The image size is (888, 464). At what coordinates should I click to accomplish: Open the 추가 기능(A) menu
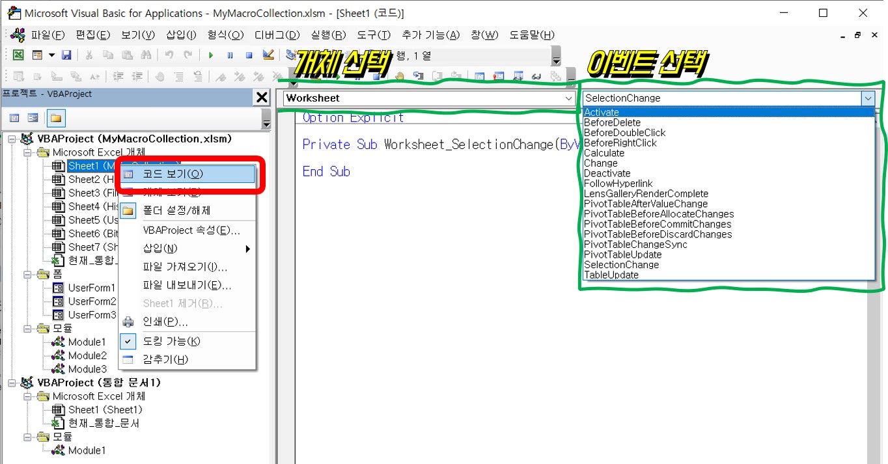pyautogui.click(x=430, y=35)
